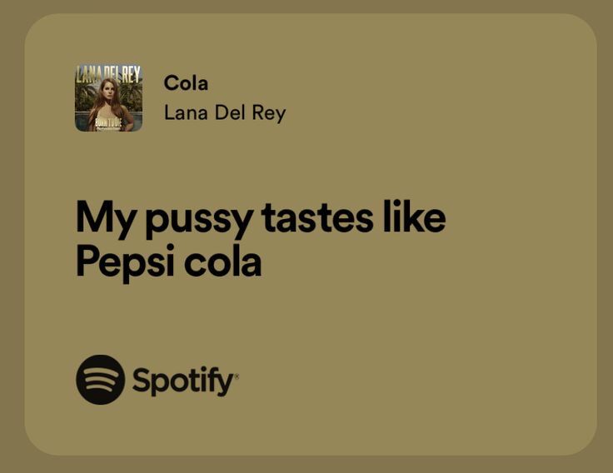The image size is (613, 473).
Task: Open the Born to Die album cover
Action: 108,98
